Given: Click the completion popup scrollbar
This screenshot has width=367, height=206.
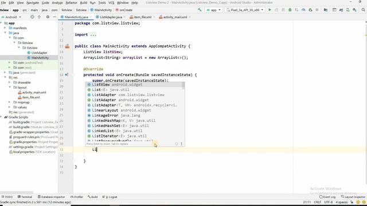Looking at the screenshot, I should pos(183,86).
